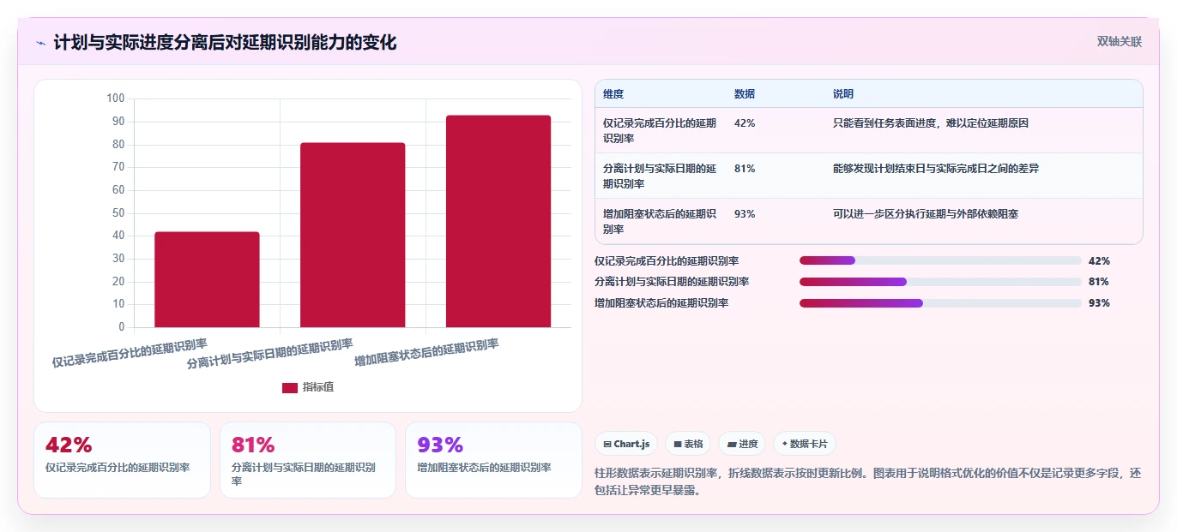Click the 42% value in the table
This screenshot has height=532, width=1177.
click(x=745, y=123)
